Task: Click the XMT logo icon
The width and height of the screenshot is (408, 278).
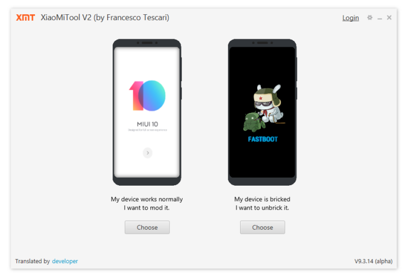Action: [x=25, y=18]
